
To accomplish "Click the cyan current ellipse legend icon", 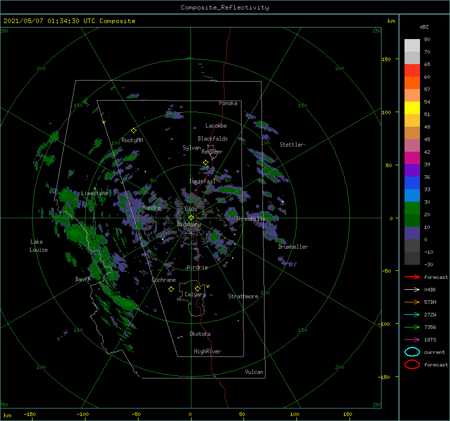I will pyautogui.click(x=412, y=352).
